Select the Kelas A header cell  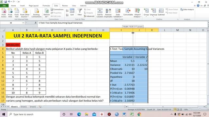(x=27, y=53)
